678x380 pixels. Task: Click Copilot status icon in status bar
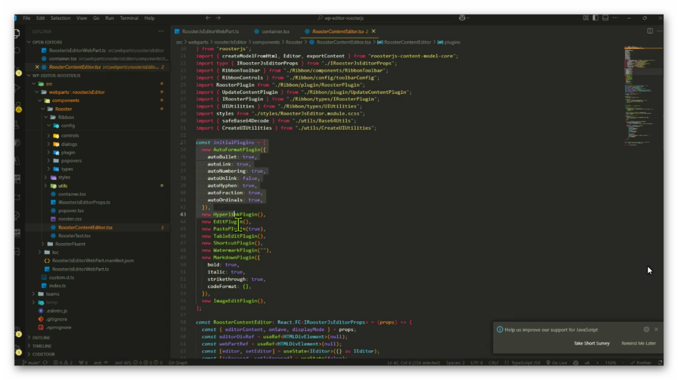point(575,363)
